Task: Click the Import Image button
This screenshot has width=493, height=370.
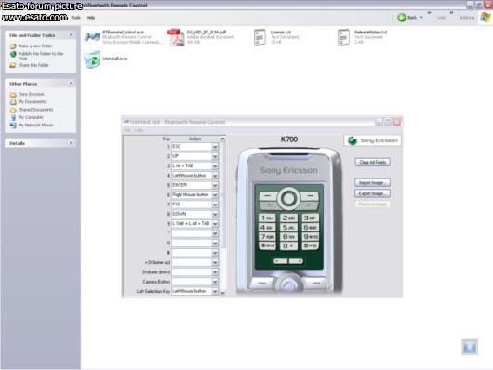Action: click(373, 182)
